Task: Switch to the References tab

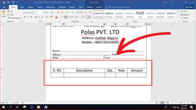Action: click(51, 7)
